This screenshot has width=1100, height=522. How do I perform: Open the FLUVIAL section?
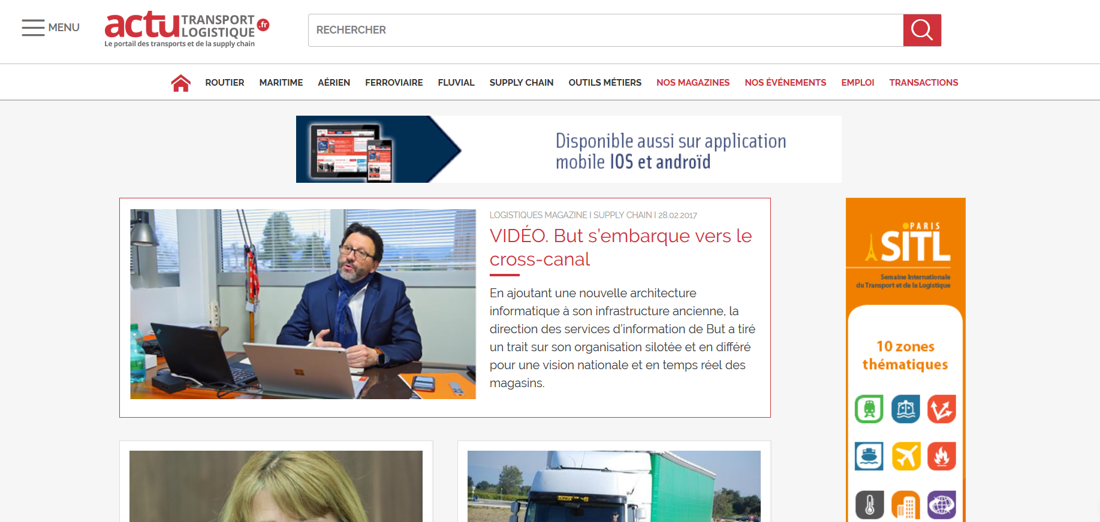(x=456, y=83)
